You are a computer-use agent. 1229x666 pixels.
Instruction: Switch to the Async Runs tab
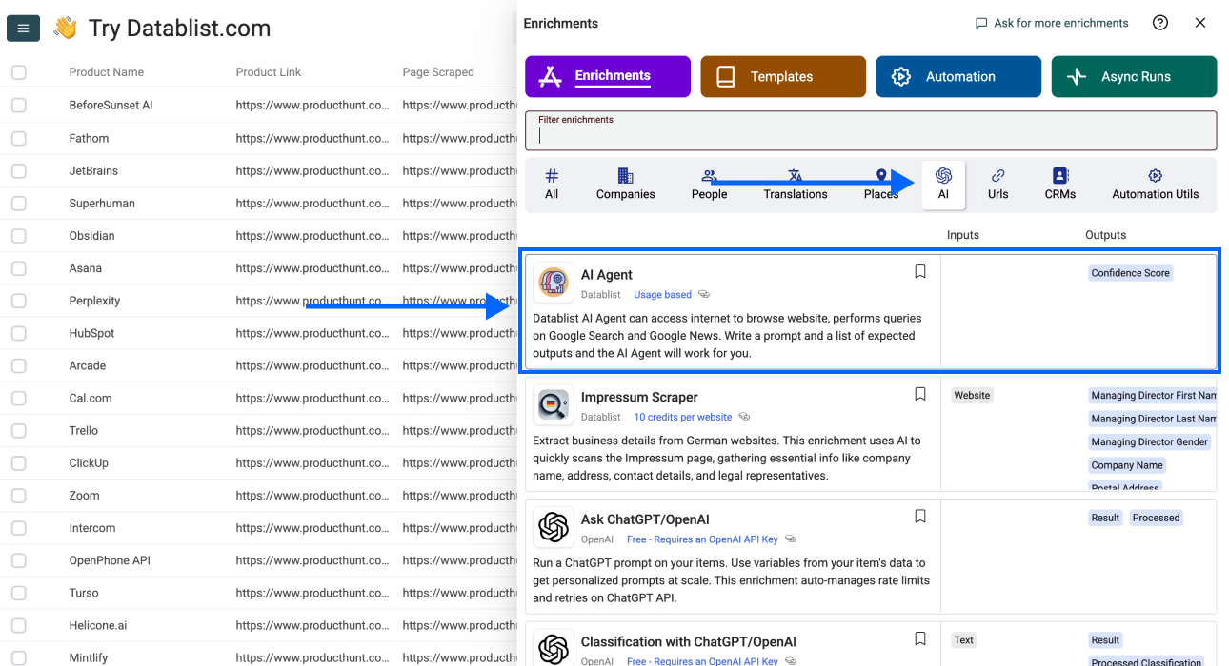[x=1134, y=77]
